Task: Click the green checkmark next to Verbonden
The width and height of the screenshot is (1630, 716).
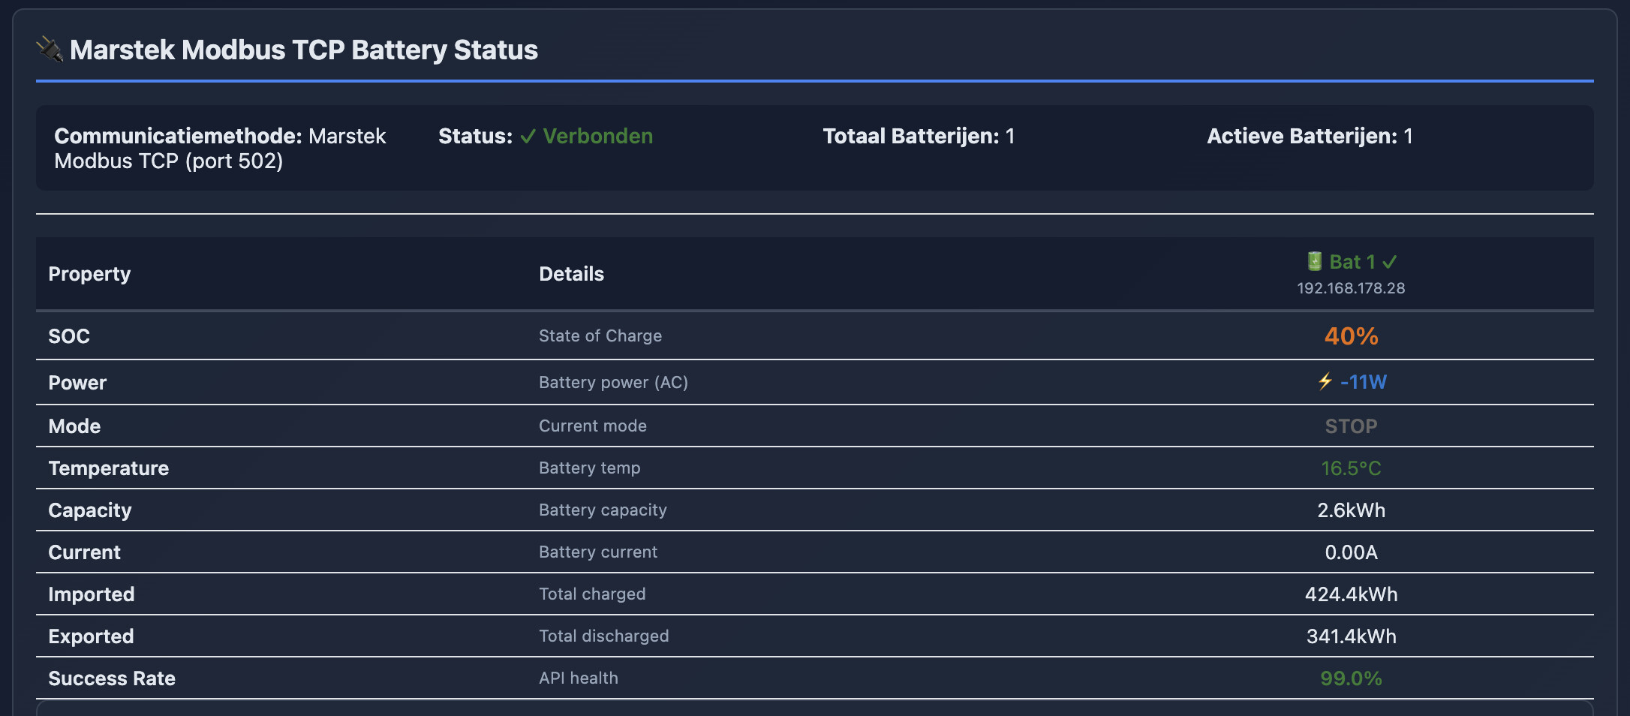Action: [x=528, y=136]
